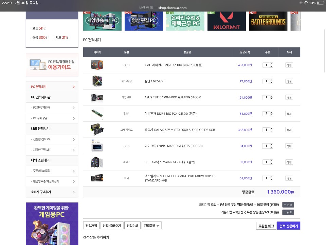Click the ASUS TUF motherboard image

[x=97, y=97]
